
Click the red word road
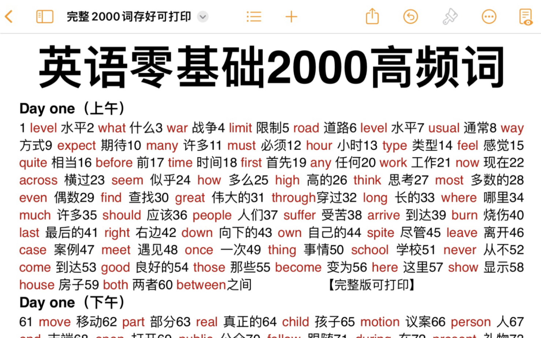306,128
